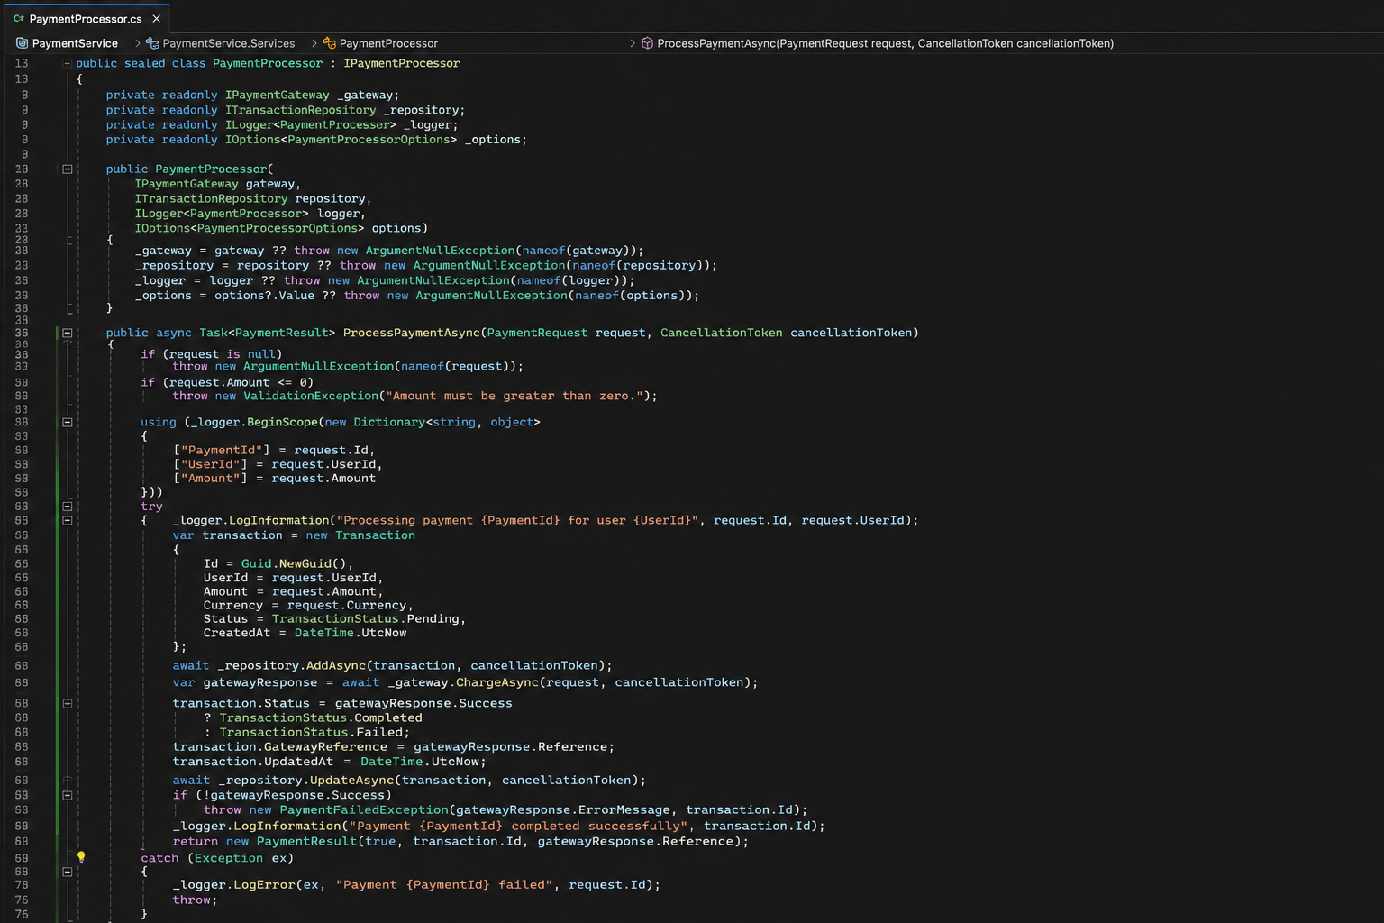Click CancellationToken type in ProcessPaymentAsync signature

coord(721,333)
